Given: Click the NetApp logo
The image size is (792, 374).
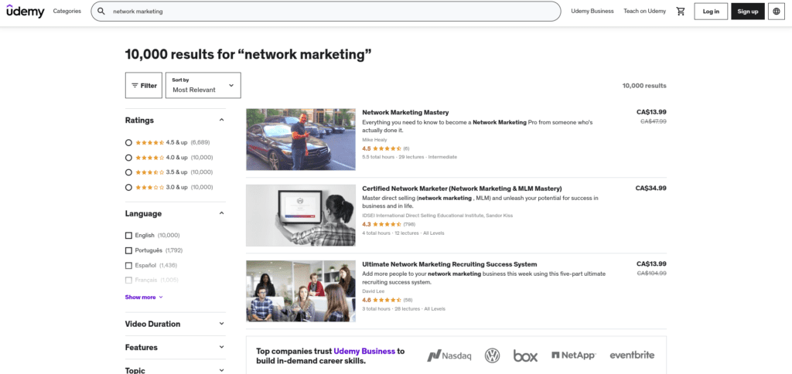Looking at the screenshot, I should tap(573, 355).
